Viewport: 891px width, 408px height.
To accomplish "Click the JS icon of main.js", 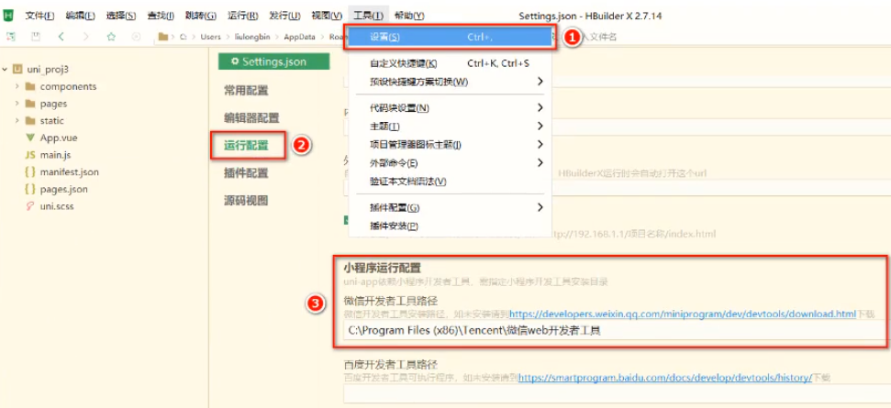I will 30,155.
